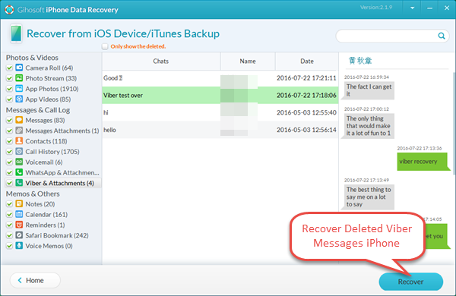Select the Viber test over chat row
Screen dimensions: 456x296
coord(220,95)
